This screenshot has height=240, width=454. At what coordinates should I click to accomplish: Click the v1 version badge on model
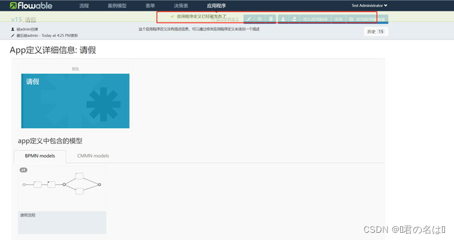(x=23, y=170)
